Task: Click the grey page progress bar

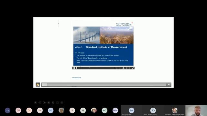Action: [x=104, y=84]
